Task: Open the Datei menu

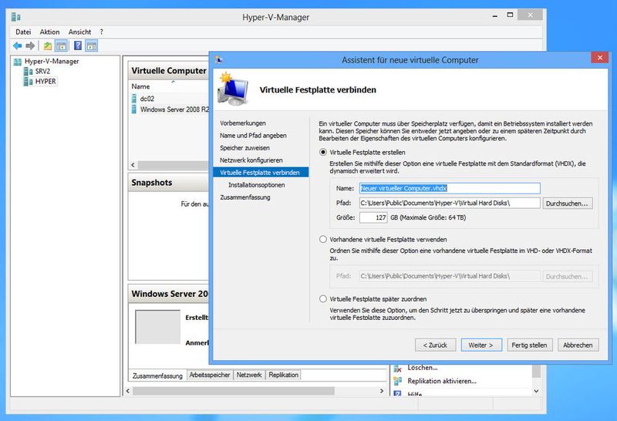Action: click(x=23, y=32)
